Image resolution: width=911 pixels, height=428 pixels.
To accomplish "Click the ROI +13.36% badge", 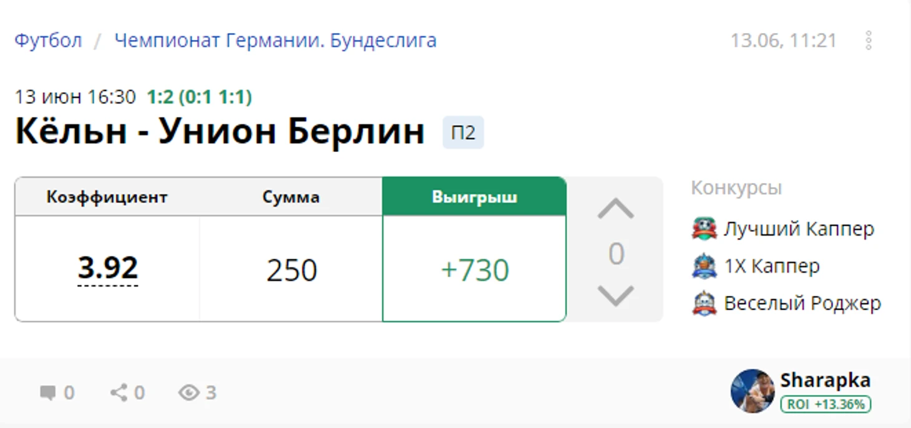I will tap(826, 404).
